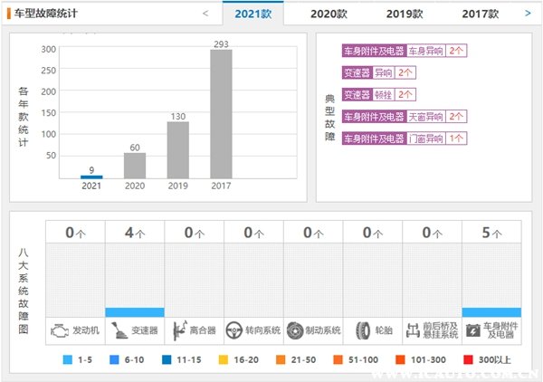Image resolution: width=543 pixels, height=382 pixels.
Task: Click the tire (轮胎) icon
Action: (x=363, y=330)
